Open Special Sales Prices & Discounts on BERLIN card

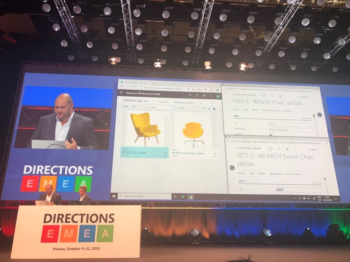(x=277, y=111)
